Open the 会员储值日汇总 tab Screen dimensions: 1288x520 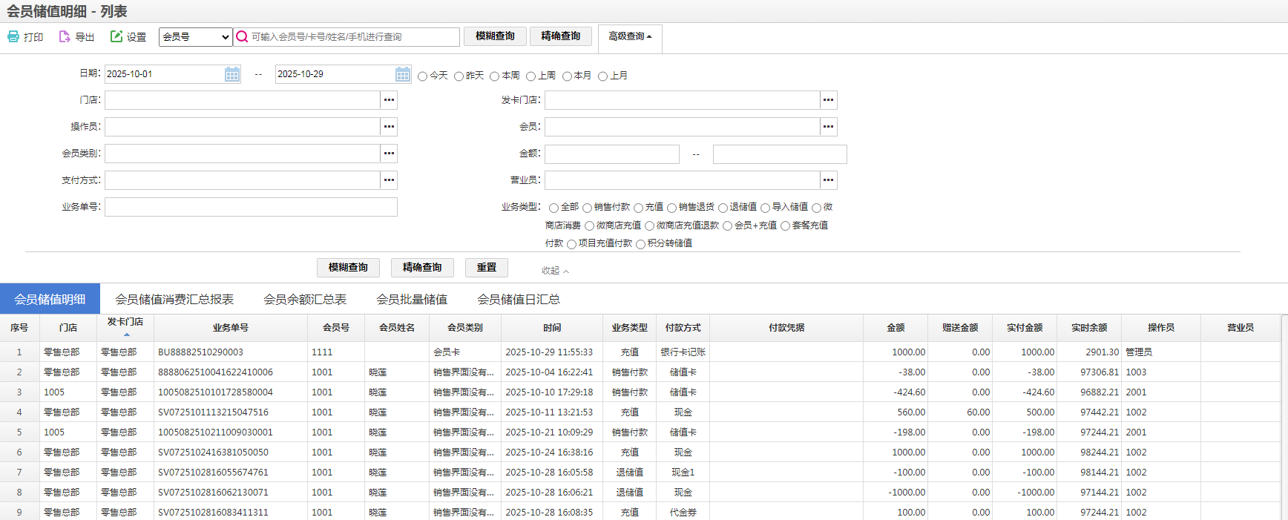click(519, 300)
